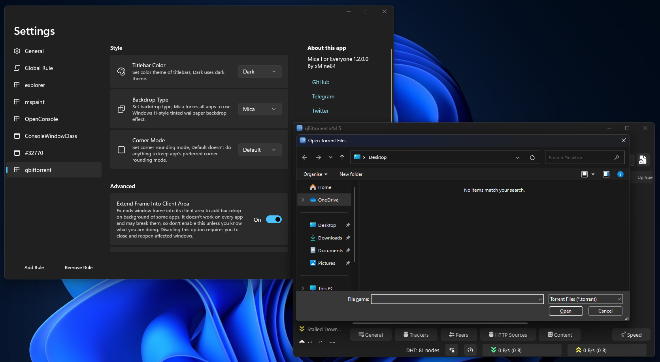This screenshot has width=660, height=362.
Task: Open the GitHub link
Action: pos(321,82)
